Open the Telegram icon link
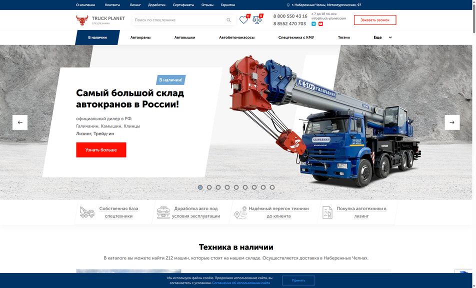Viewport: 476px width, 288px height. [x=313, y=24]
